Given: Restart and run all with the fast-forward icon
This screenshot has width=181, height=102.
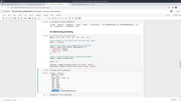Looking at the screenshot, I should tap(35, 18).
